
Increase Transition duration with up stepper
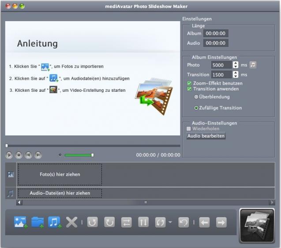click(x=236, y=73)
